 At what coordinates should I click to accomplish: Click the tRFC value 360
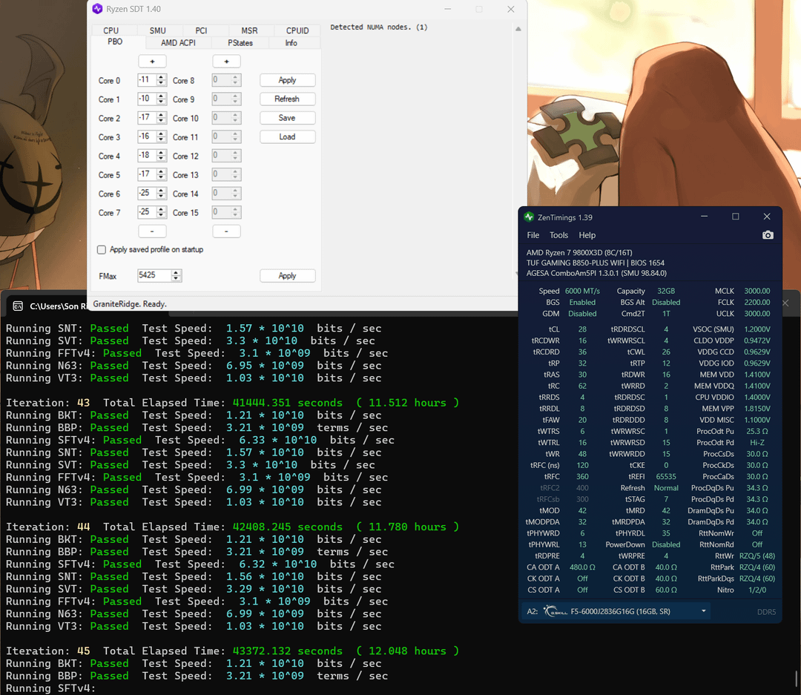point(582,476)
